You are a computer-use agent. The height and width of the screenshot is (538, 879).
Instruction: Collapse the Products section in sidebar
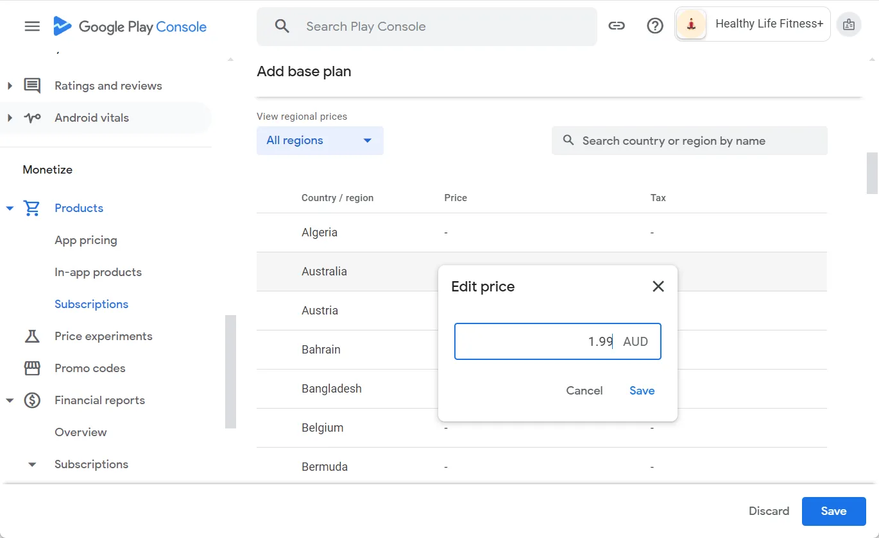click(9, 208)
